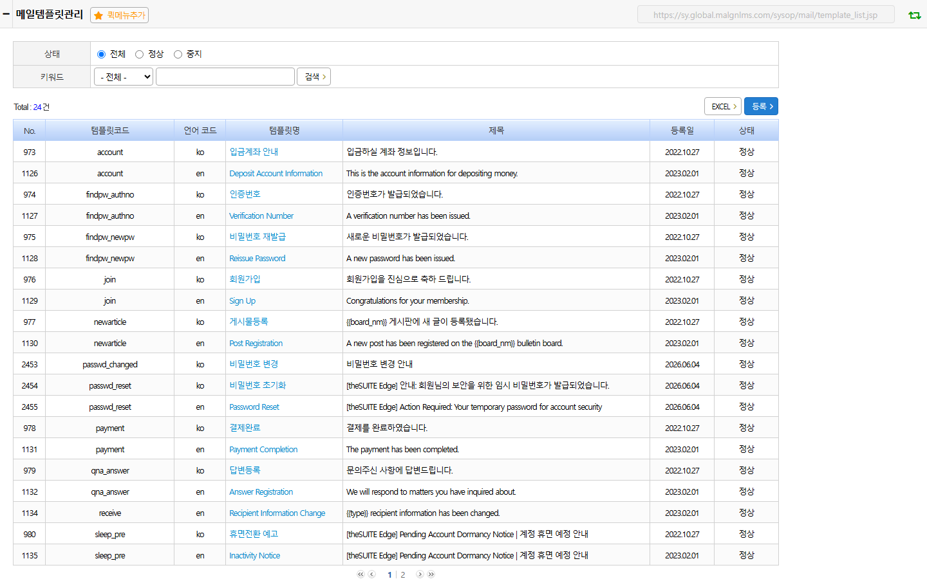
Task: Open the 인증번호 template link
Action: click(x=245, y=194)
